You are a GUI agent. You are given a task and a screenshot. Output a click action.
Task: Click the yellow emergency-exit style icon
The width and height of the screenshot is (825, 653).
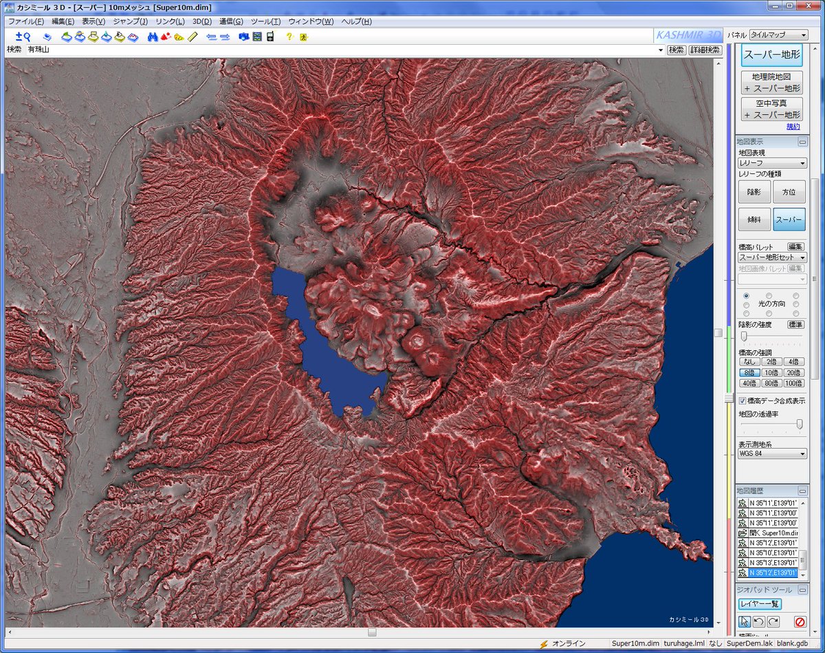(x=303, y=36)
